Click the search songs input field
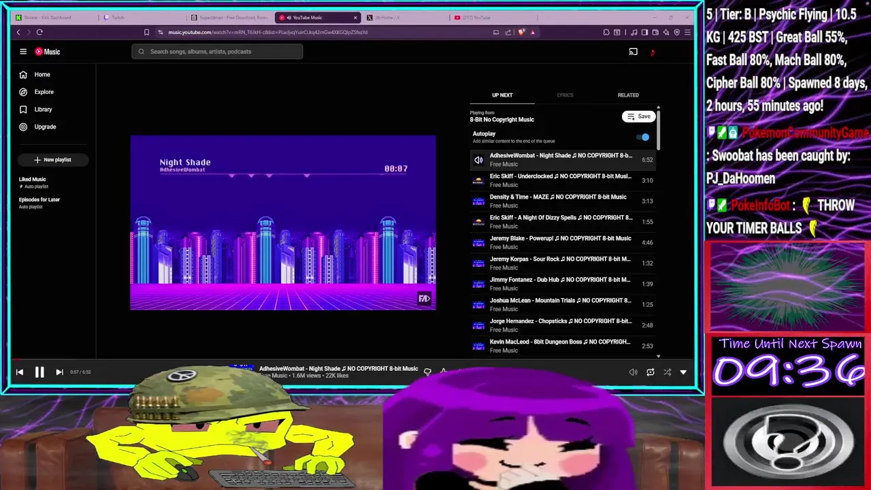The height and width of the screenshot is (490, 871). pos(217,52)
